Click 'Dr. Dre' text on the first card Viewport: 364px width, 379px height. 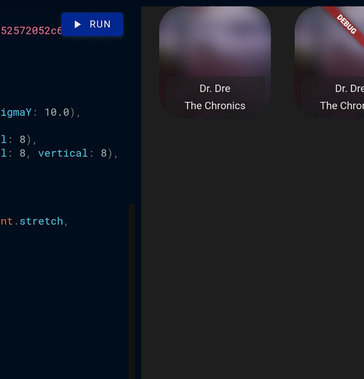(x=215, y=89)
